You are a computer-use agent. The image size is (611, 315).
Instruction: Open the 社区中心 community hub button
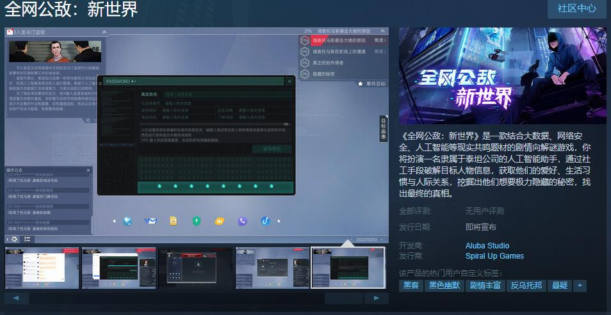pyautogui.click(x=576, y=8)
